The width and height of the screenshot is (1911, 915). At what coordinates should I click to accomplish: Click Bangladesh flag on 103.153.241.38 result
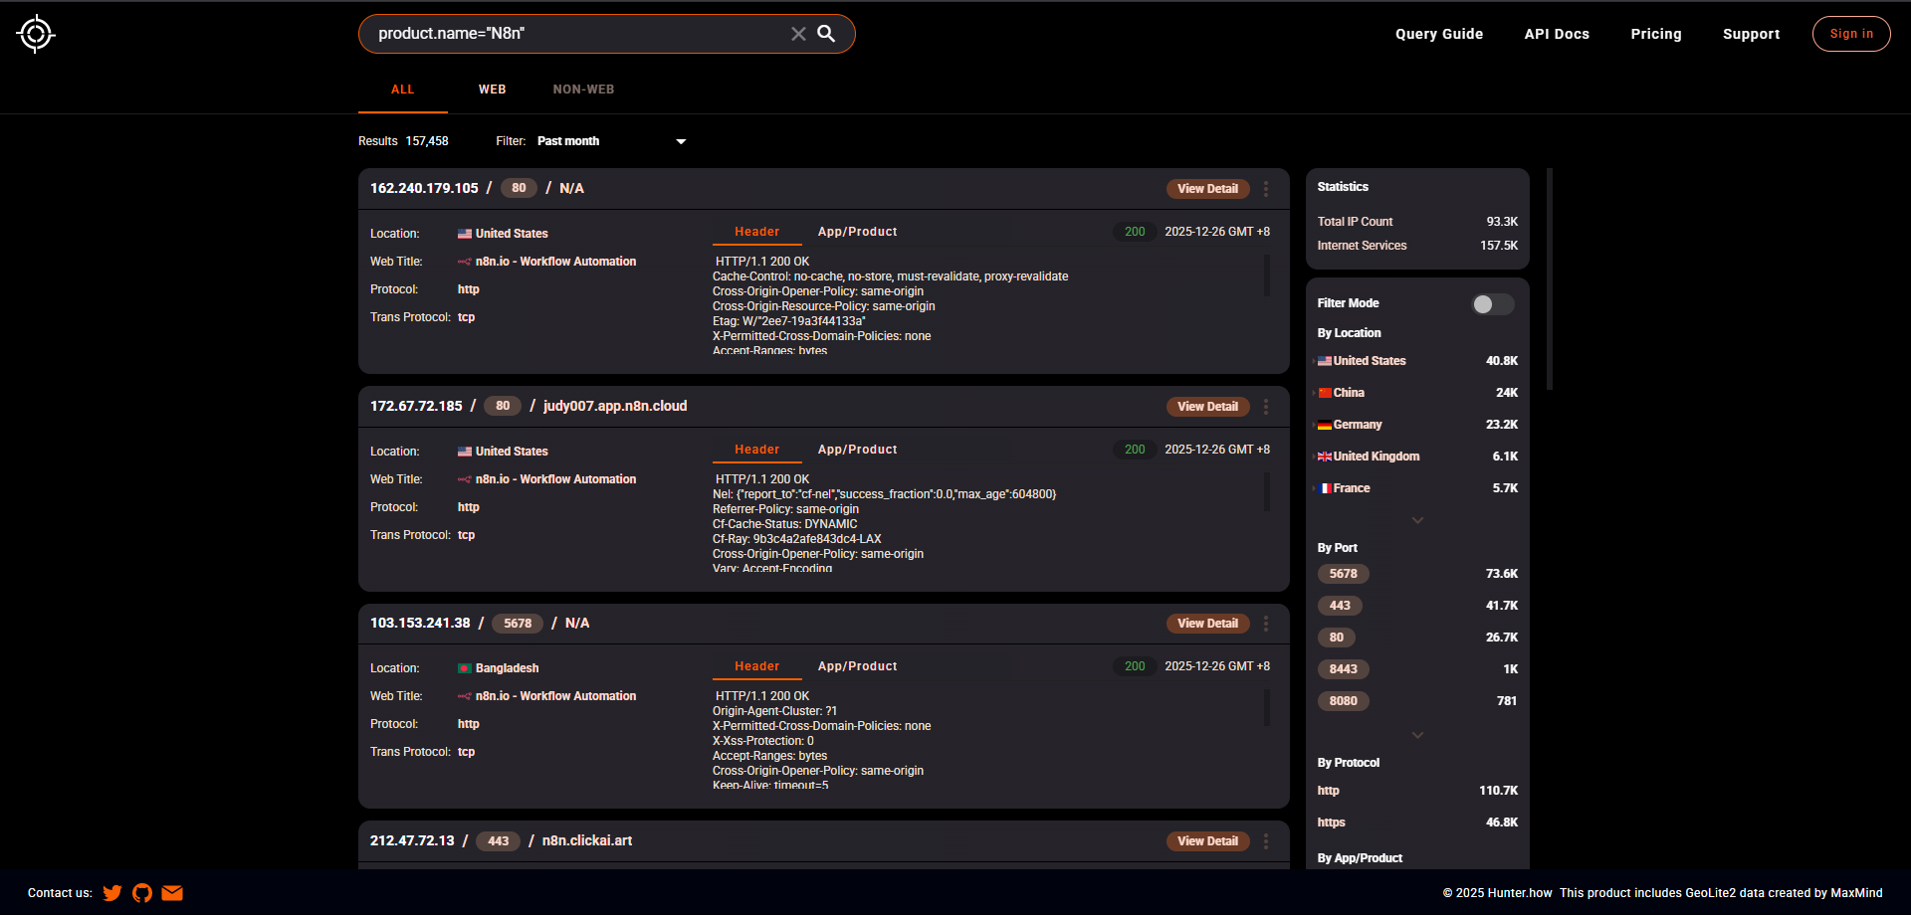(x=465, y=668)
